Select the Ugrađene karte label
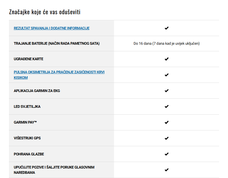This screenshot has height=178, width=228. click(x=28, y=59)
